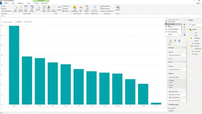Click the Copy command in the ribbon
The image size is (202, 114).
4,9
